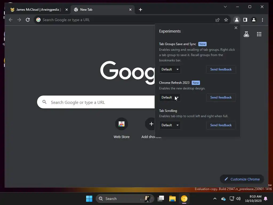273x205 pixels.
Task: Click the OneDrive cloud tray icon
Action: coord(223,199)
